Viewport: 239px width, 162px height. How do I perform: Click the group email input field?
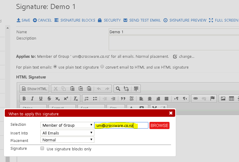click(121, 125)
